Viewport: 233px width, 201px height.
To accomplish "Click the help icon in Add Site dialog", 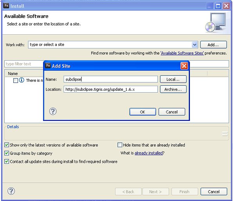I will point(53,111).
